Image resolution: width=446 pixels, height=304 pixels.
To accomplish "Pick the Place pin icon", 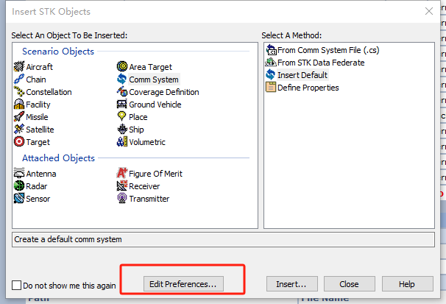I will 122,116.
